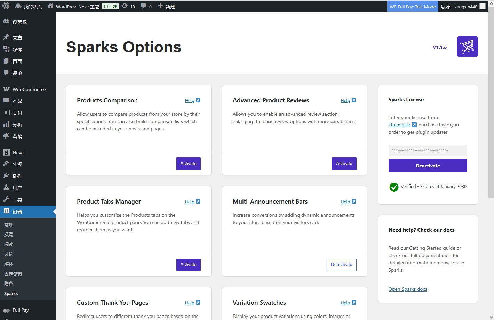This screenshot has width=494, height=320.
Task: Open the Themeisle purchase history link
Action: click(x=402, y=125)
